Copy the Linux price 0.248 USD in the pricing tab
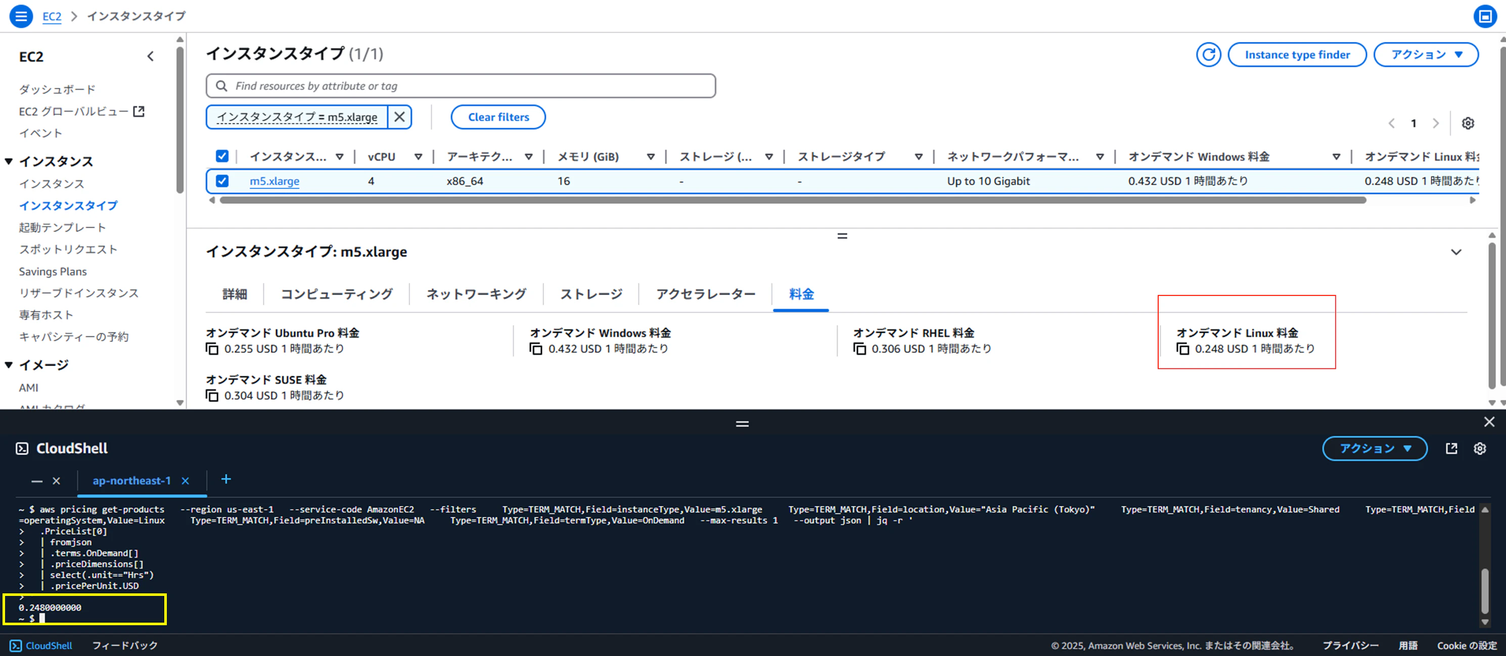This screenshot has width=1506, height=656. click(1182, 349)
